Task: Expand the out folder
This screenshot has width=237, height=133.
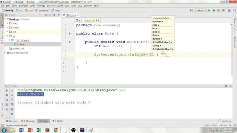Action: point(7,32)
